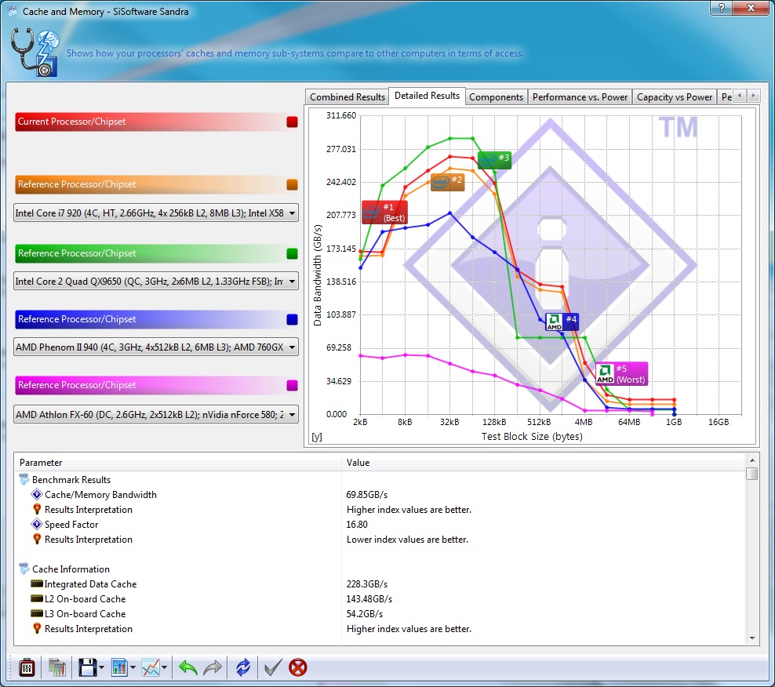Go to Performance vs. Power tab

[x=580, y=97]
